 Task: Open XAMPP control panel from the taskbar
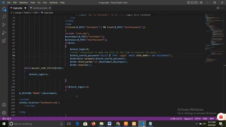click(134, 124)
